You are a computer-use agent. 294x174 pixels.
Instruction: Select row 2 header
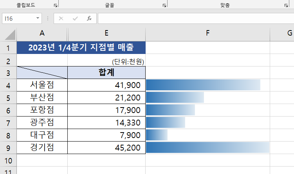[x=8, y=60]
